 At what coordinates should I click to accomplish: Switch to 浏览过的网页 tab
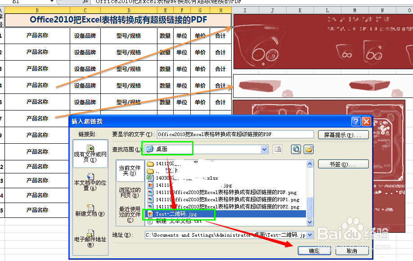coord(130,192)
